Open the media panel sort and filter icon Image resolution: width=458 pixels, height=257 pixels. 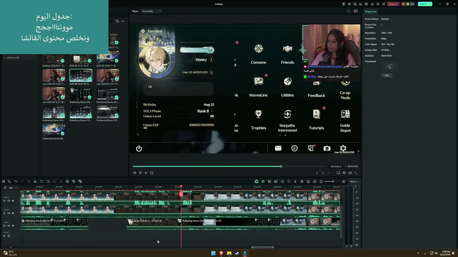tap(117, 21)
